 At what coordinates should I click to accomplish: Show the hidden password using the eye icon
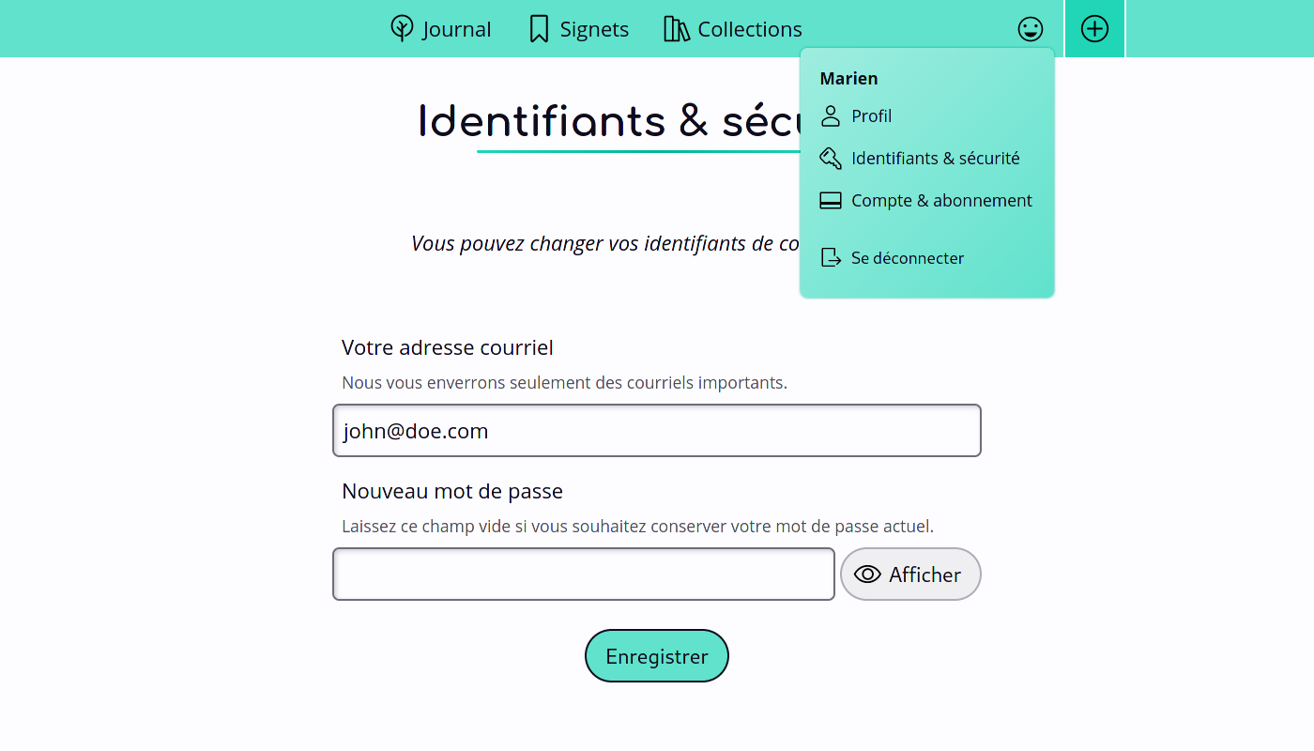867,574
